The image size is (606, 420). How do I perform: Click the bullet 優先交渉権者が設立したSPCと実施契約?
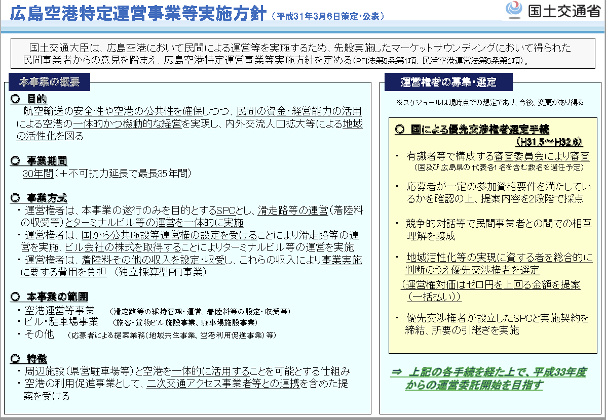(497, 324)
